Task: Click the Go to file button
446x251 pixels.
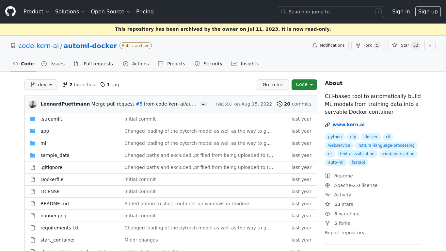Action: tap(273, 85)
